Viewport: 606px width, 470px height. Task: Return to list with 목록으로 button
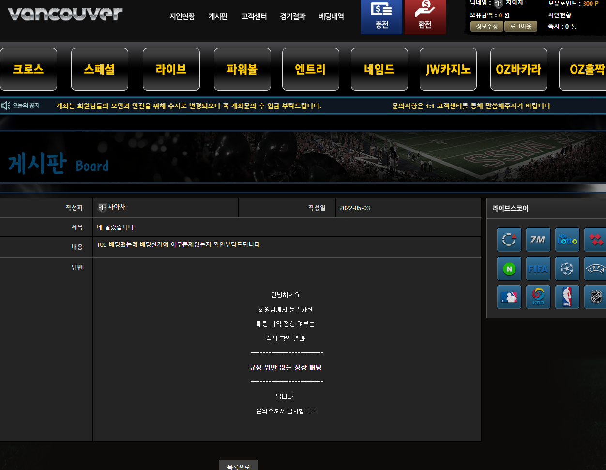(239, 465)
